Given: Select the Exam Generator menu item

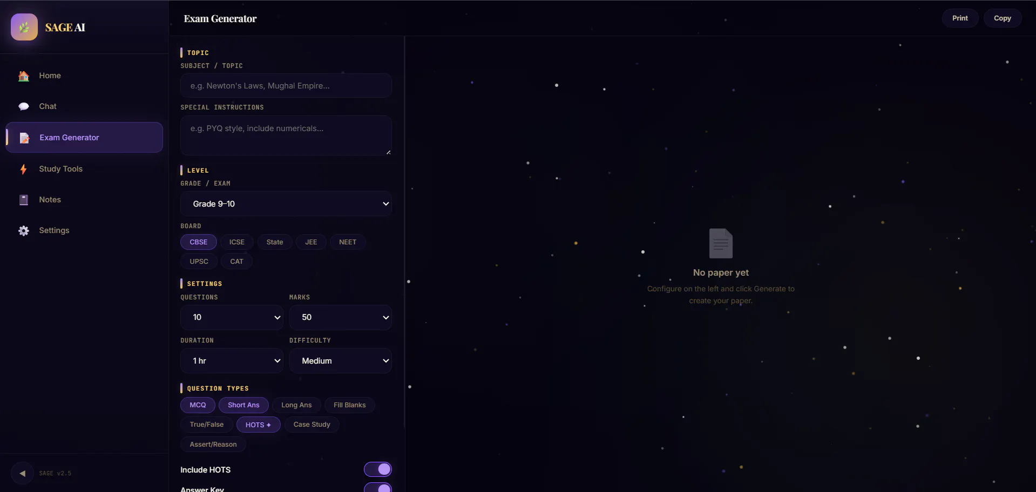Looking at the screenshot, I should click(84, 138).
